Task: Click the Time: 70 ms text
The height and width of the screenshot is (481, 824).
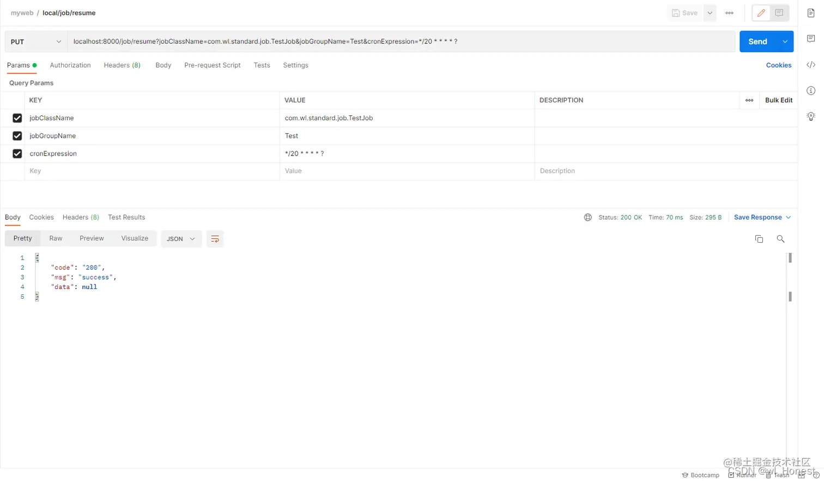Action: click(x=665, y=217)
